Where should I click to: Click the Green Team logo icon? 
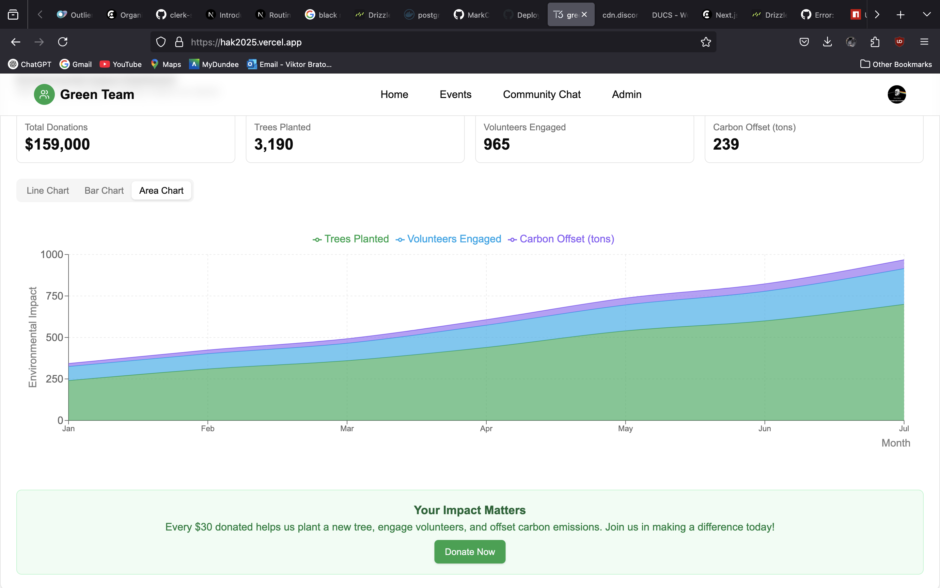[x=44, y=94]
